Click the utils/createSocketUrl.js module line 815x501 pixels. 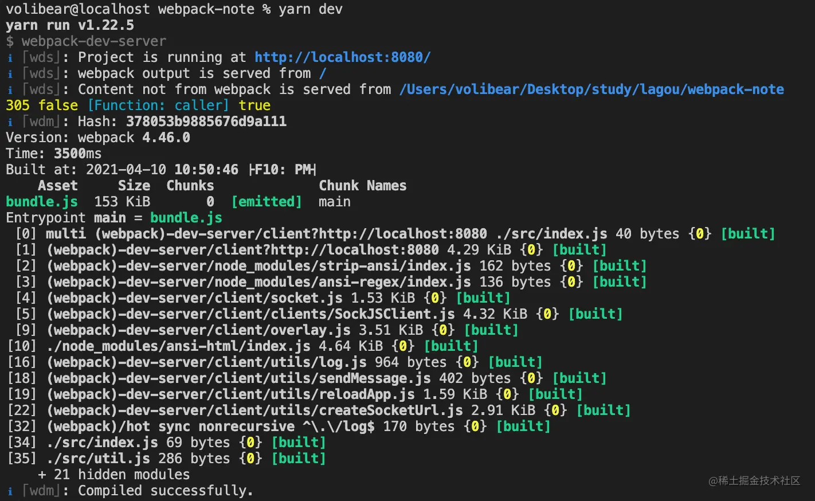point(319,410)
